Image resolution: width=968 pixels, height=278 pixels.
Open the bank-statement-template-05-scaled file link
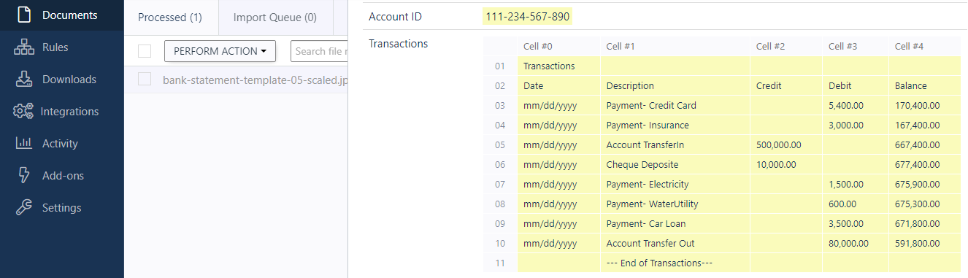[255, 80]
